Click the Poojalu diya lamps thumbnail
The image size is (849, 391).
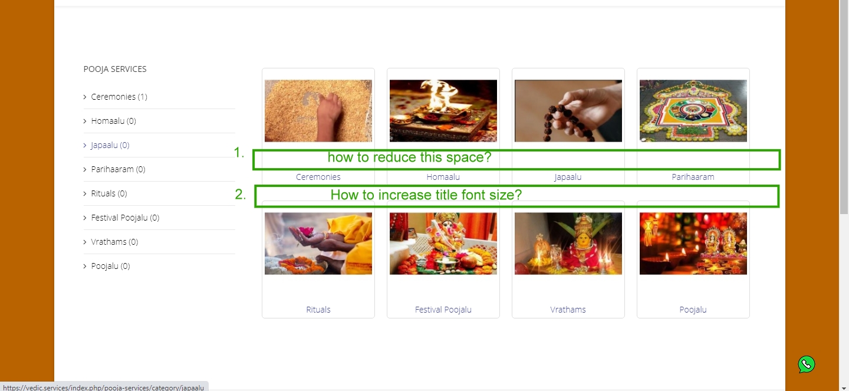point(693,244)
